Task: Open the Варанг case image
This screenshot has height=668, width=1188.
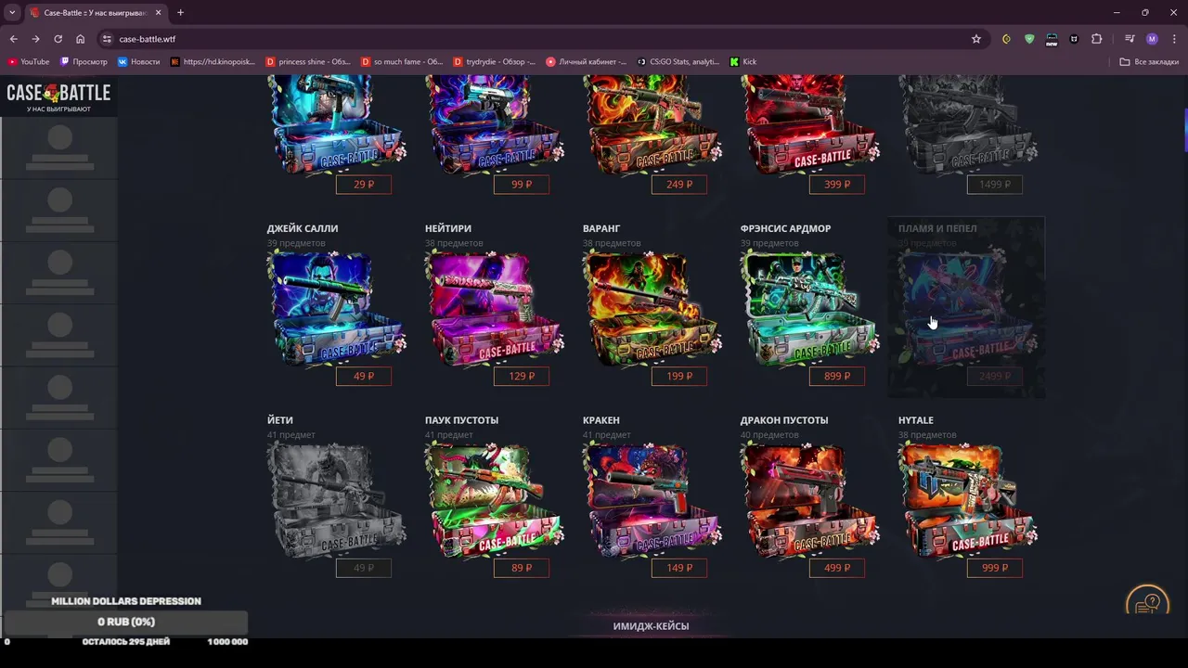Action: coord(652,308)
